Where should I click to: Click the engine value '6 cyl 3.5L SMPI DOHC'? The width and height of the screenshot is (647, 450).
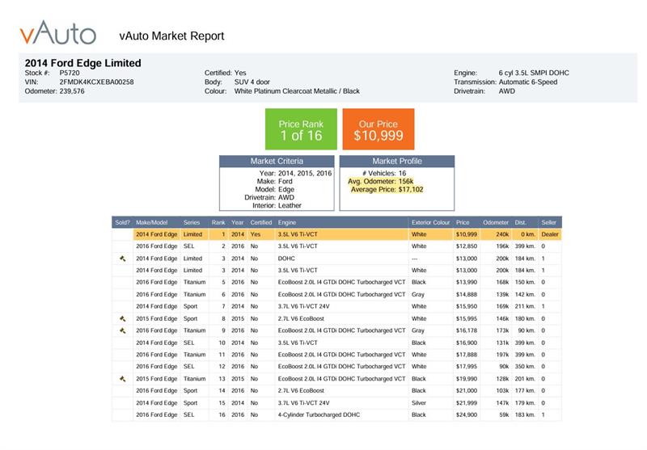[534, 73]
